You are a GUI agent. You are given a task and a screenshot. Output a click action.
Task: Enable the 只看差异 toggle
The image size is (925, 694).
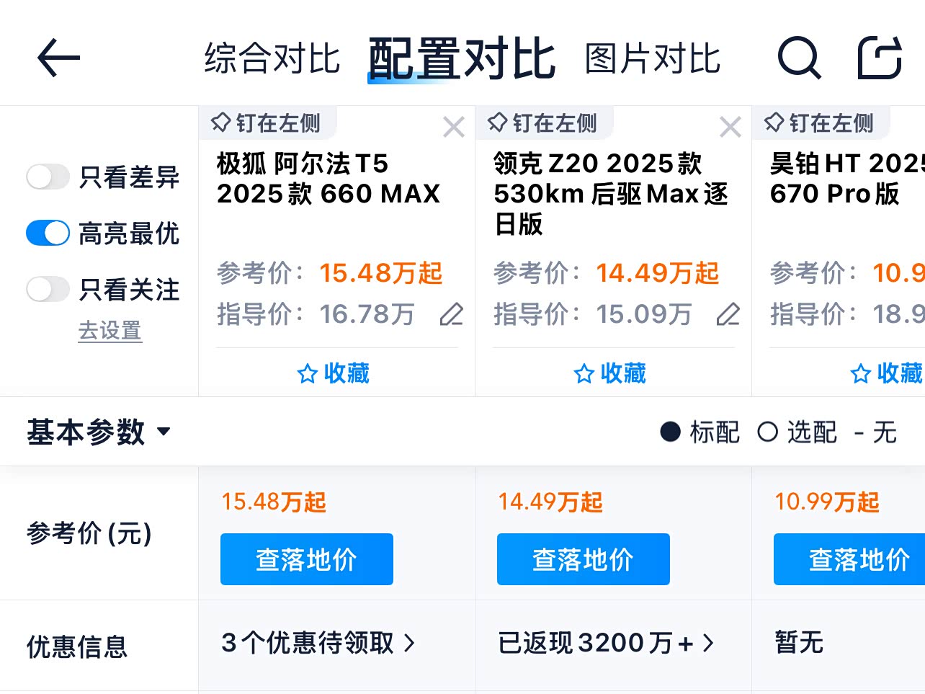click(x=48, y=177)
